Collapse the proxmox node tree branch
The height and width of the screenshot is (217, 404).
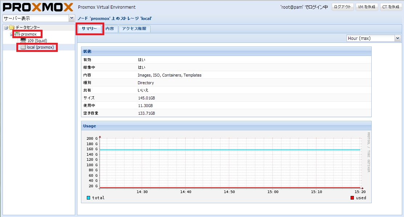(11, 34)
